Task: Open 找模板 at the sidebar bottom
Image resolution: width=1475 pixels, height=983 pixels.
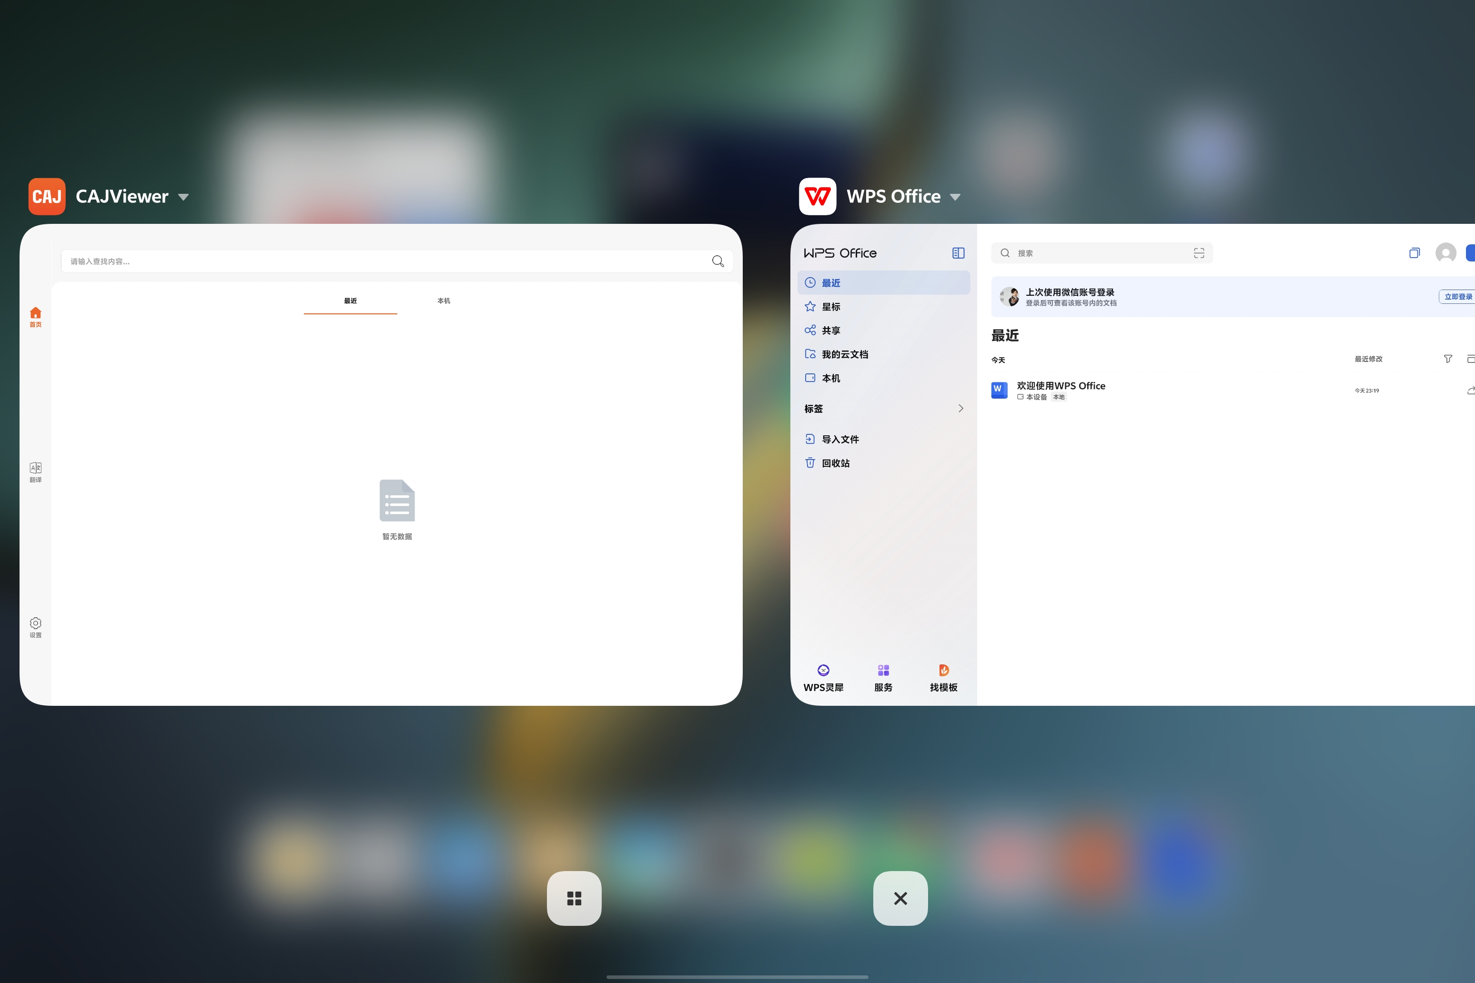Action: pyautogui.click(x=944, y=678)
